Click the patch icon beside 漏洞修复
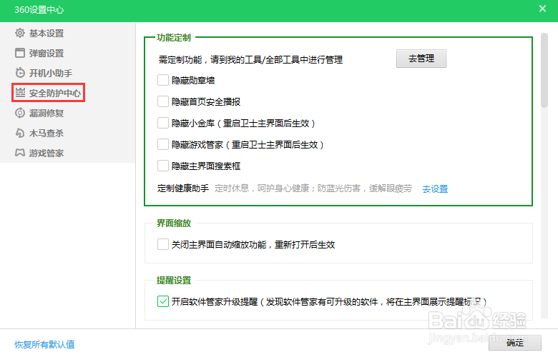Image resolution: width=558 pixels, height=357 pixels. [x=20, y=113]
